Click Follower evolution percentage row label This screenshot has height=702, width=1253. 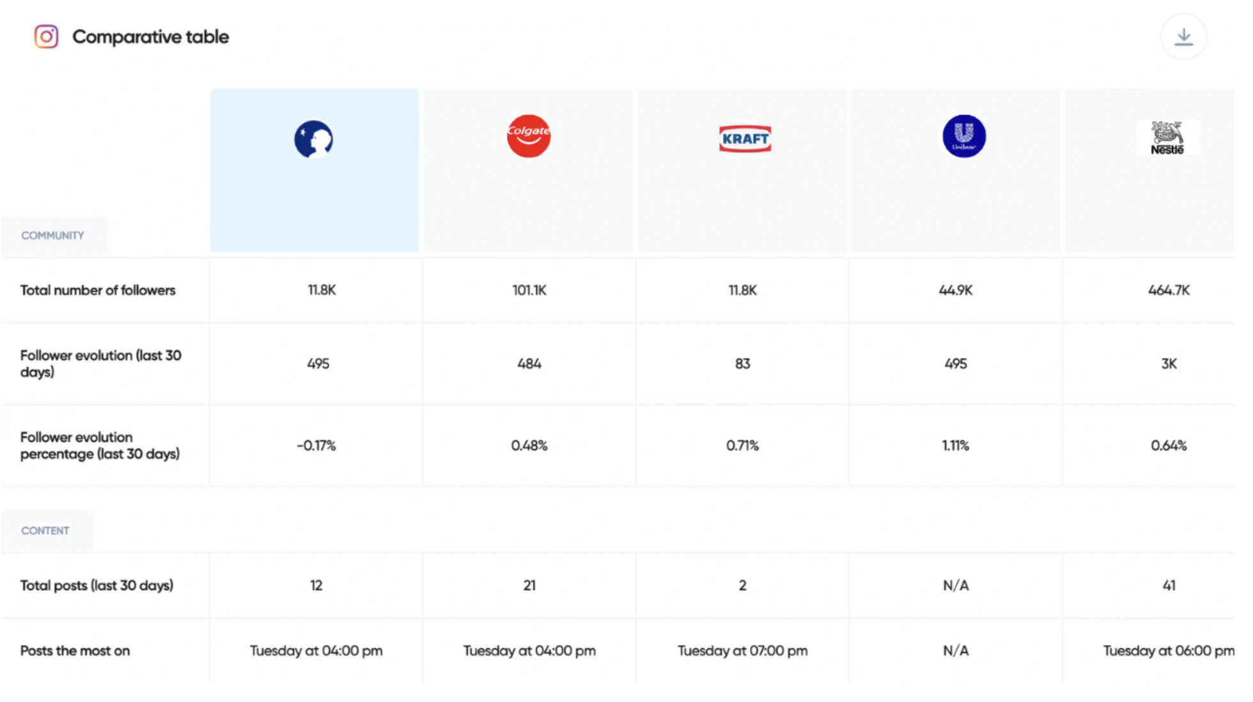100,446
